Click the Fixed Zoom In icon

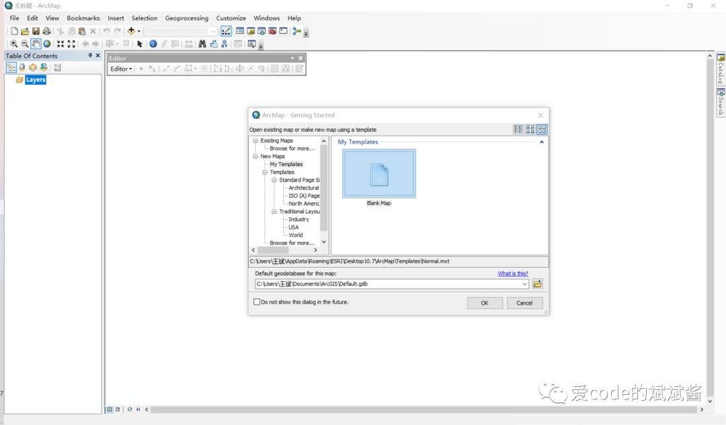click(x=61, y=44)
